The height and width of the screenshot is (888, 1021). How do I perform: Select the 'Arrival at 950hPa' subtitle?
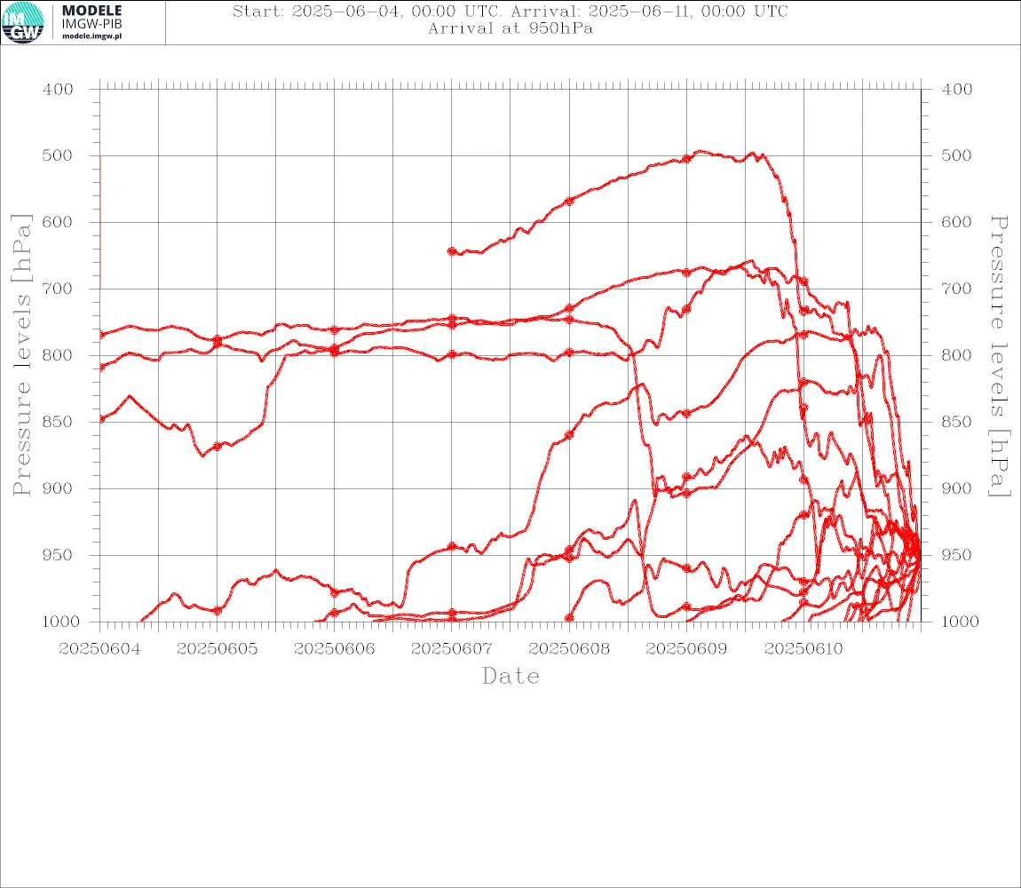pos(510,28)
